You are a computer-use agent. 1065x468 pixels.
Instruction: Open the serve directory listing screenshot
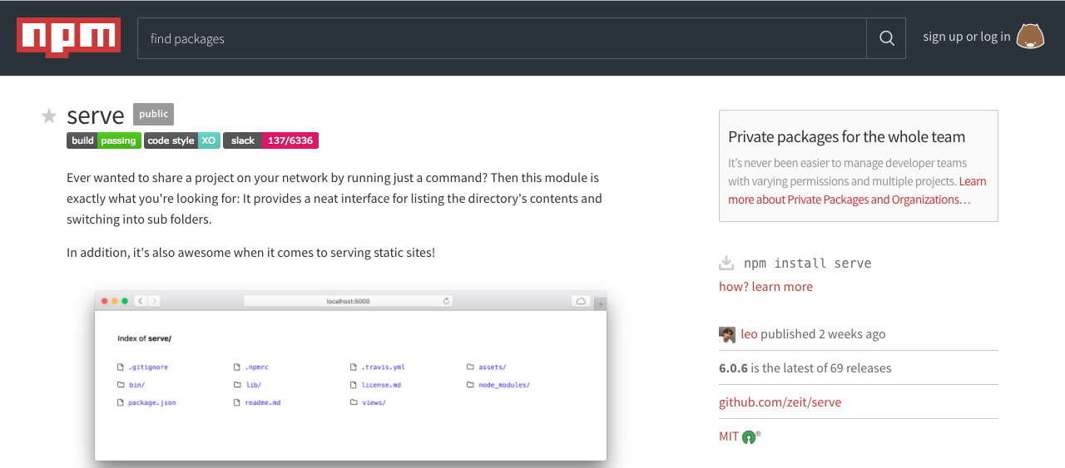[x=350, y=376]
